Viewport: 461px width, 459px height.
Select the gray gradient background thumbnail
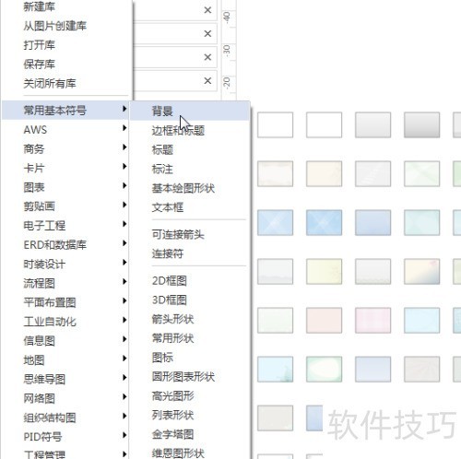(x=421, y=124)
